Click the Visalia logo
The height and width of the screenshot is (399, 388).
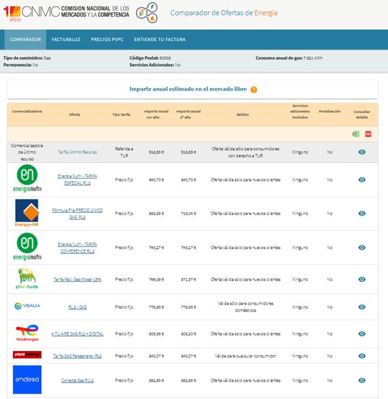pyautogui.click(x=27, y=306)
